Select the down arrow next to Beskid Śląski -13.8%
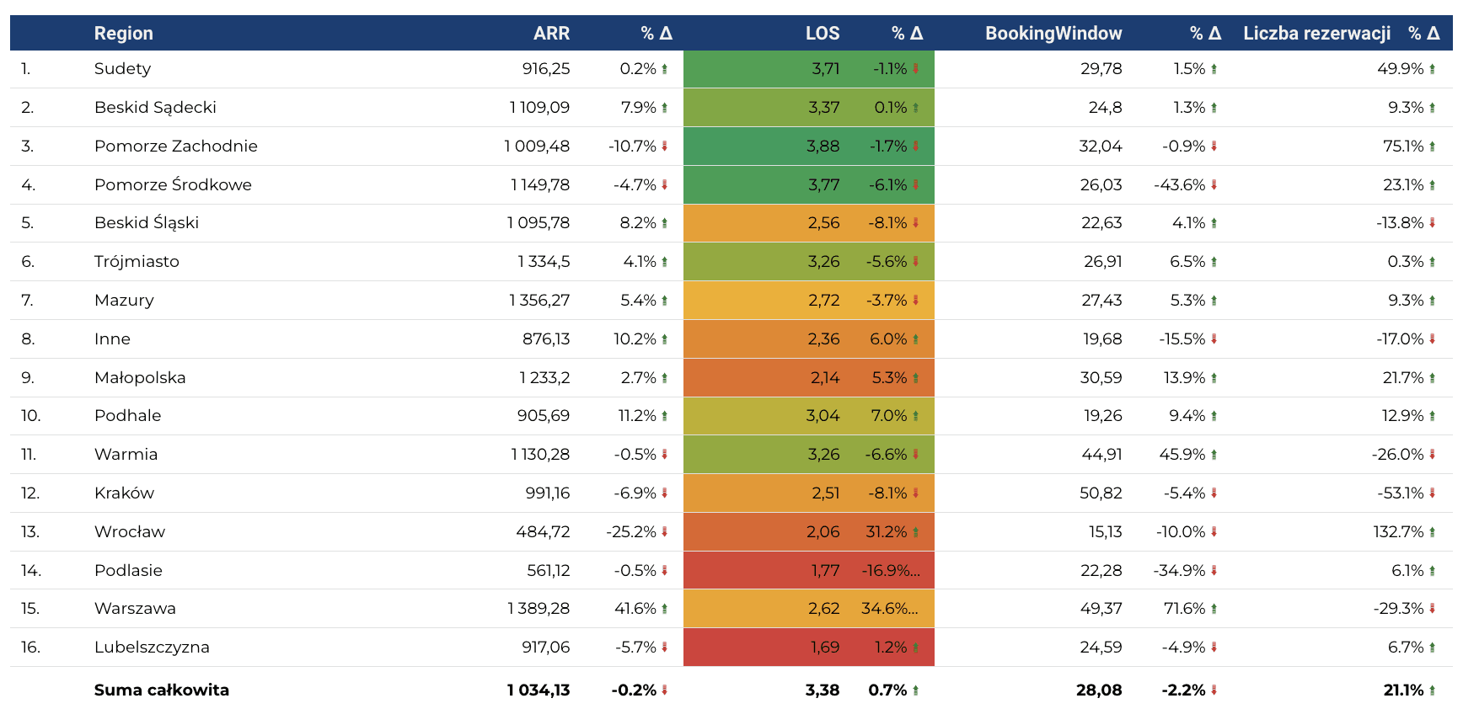This screenshot has width=1463, height=709. (x=1432, y=223)
